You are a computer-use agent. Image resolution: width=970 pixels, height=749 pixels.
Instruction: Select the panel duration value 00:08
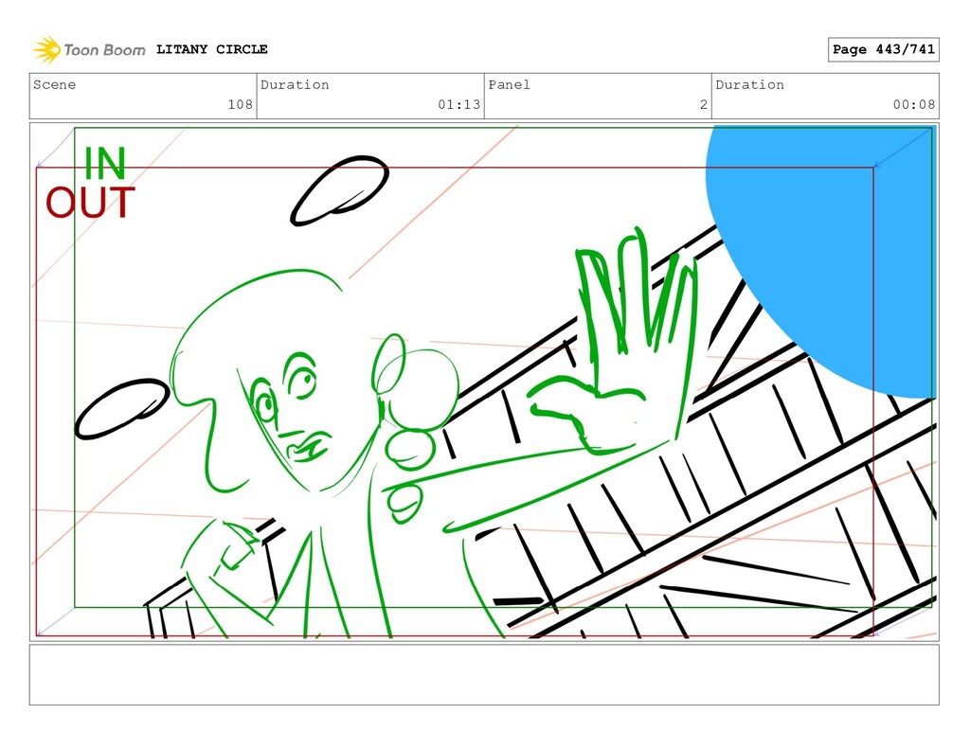pos(914,104)
